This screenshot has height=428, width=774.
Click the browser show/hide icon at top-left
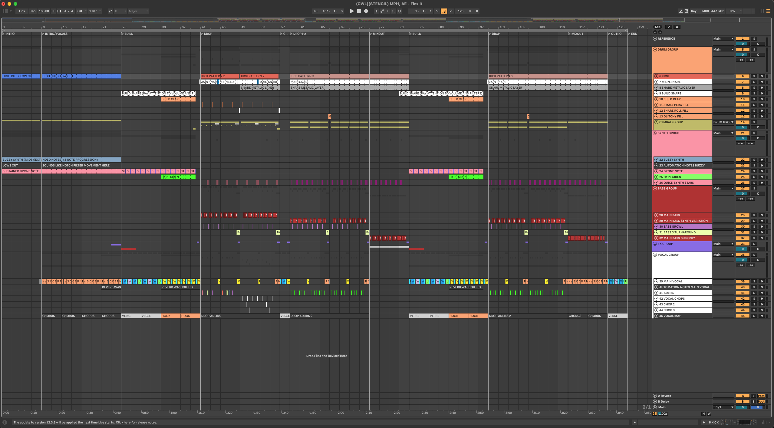click(x=5, y=11)
